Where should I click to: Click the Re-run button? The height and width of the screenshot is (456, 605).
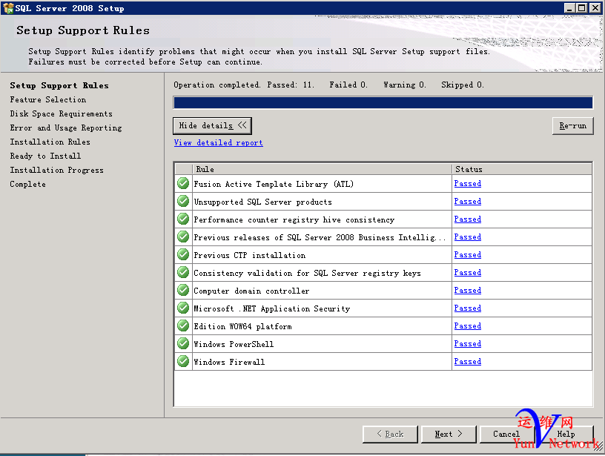572,126
